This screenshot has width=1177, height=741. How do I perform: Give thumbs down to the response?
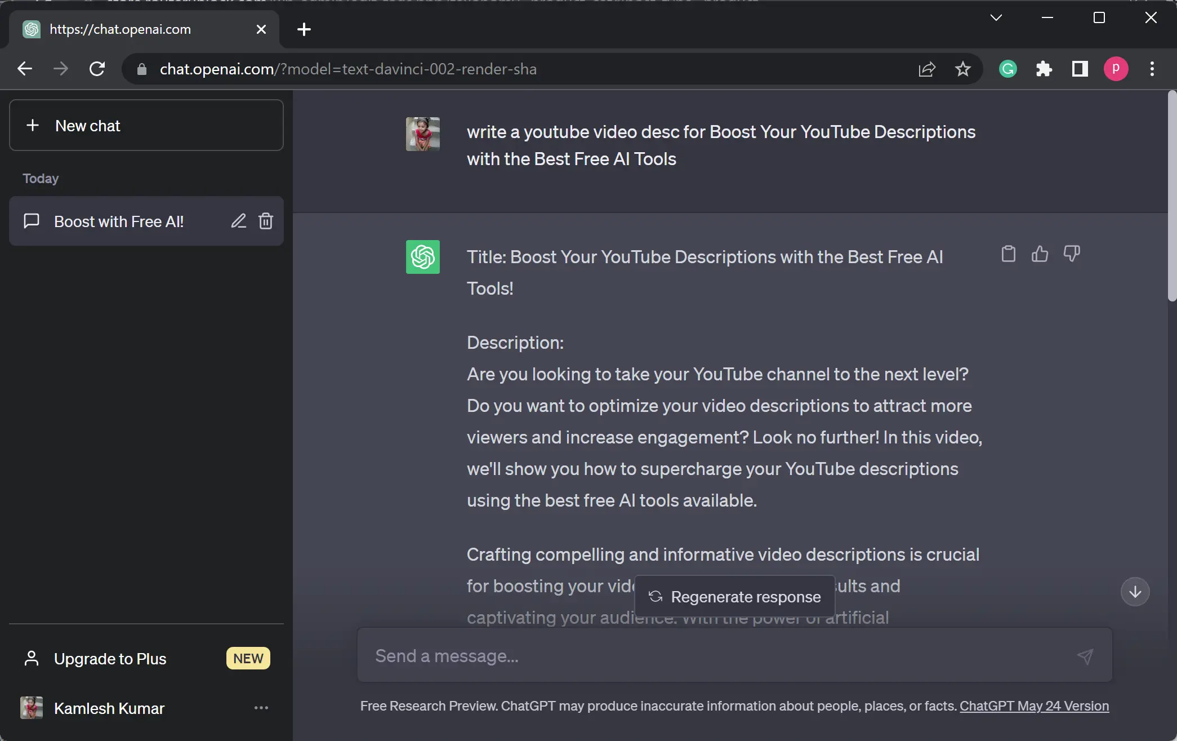(x=1071, y=254)
